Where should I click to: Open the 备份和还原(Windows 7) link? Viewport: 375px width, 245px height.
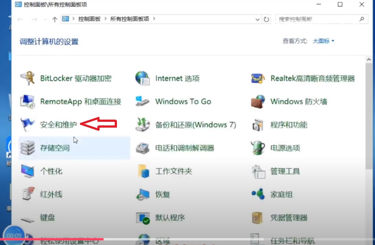196,125
